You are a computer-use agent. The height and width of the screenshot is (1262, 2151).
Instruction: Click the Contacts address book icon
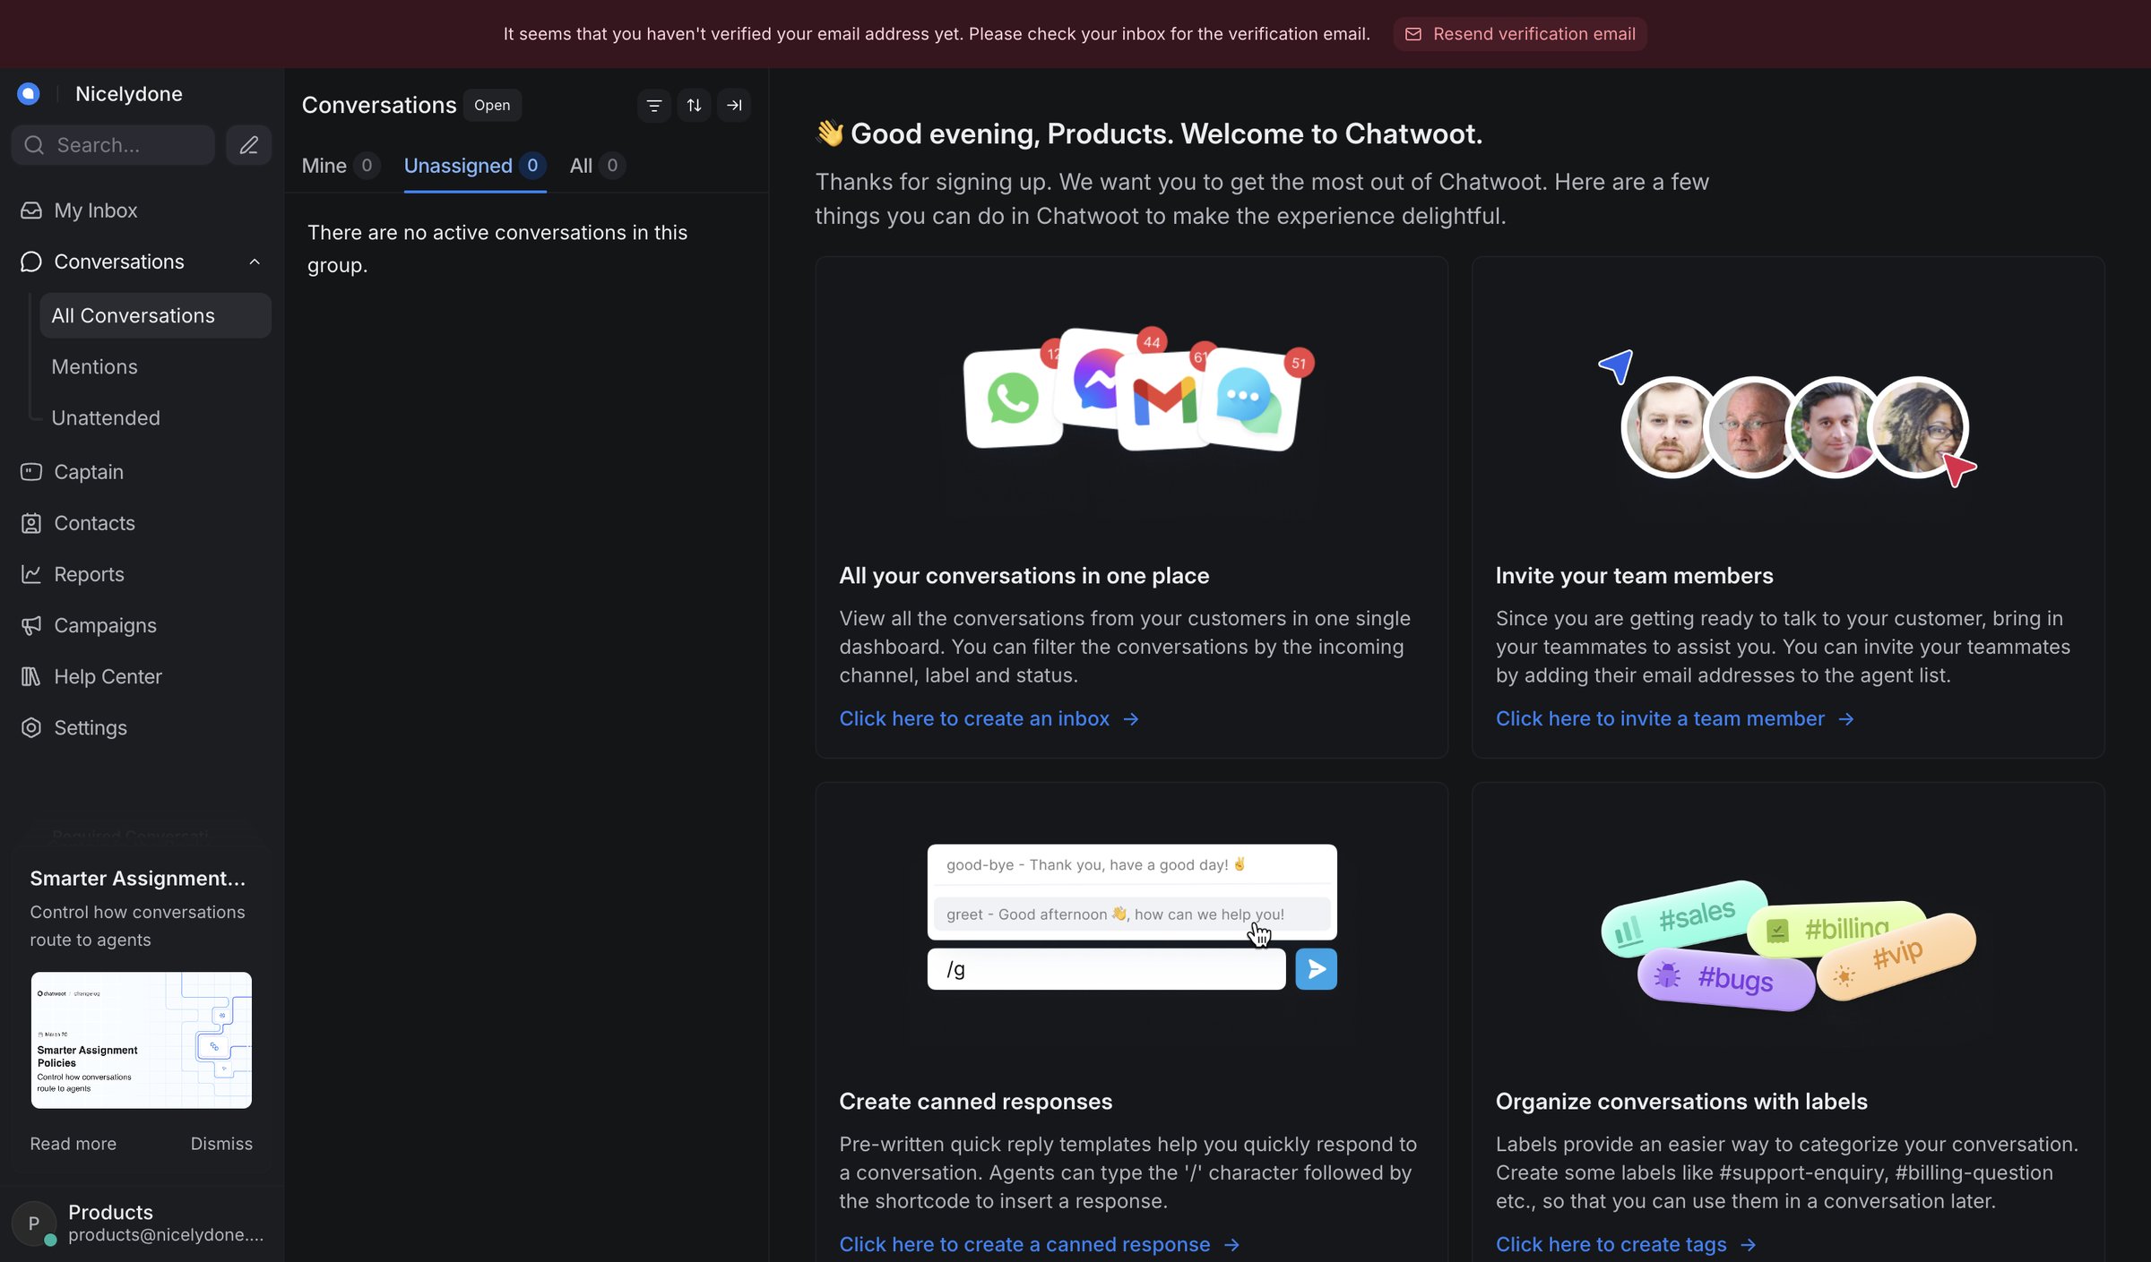pos(31,523)
